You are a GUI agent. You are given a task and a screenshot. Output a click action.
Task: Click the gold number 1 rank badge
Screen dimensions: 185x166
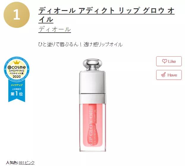coord(17,15)
